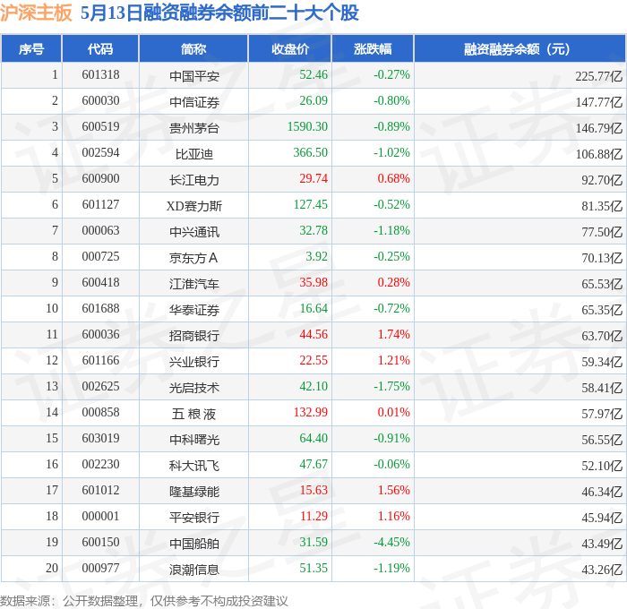Select stock name 中信证券
Image resolution: width=627 pixels, height=609 pixels.
[x=194, y=102]
